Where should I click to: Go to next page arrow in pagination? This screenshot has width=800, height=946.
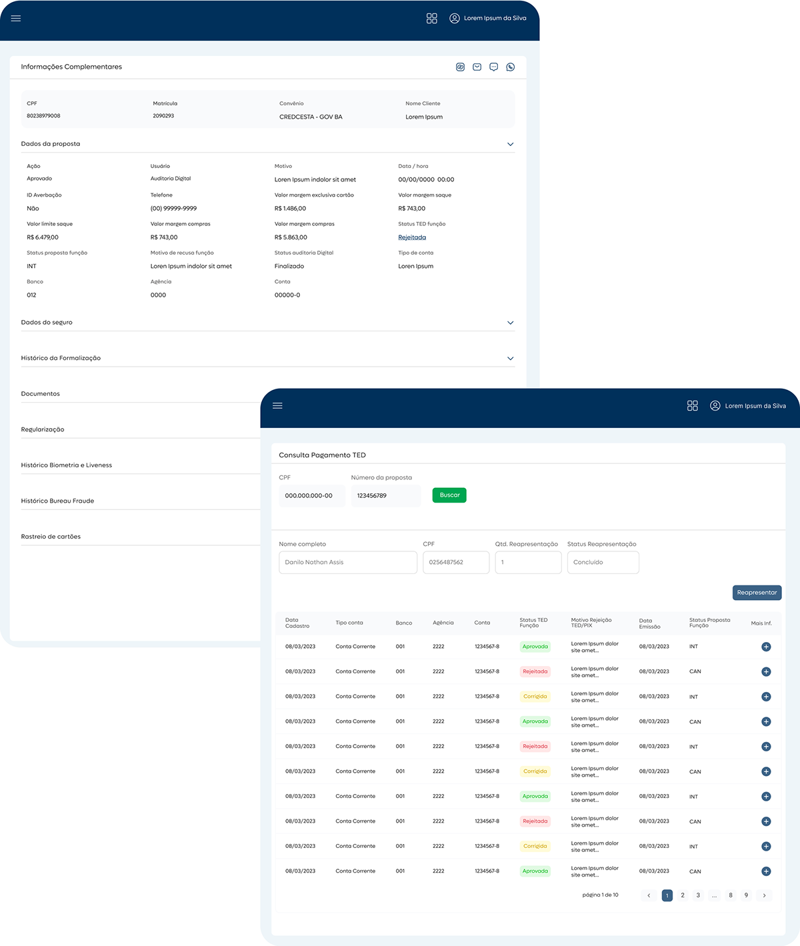(x=764, y=895)
